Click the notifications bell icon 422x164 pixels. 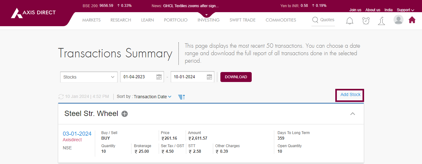coord(349,21)
